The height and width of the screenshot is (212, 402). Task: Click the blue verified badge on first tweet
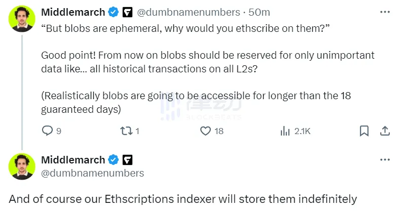pyautogui.click(x=114, y=12)
